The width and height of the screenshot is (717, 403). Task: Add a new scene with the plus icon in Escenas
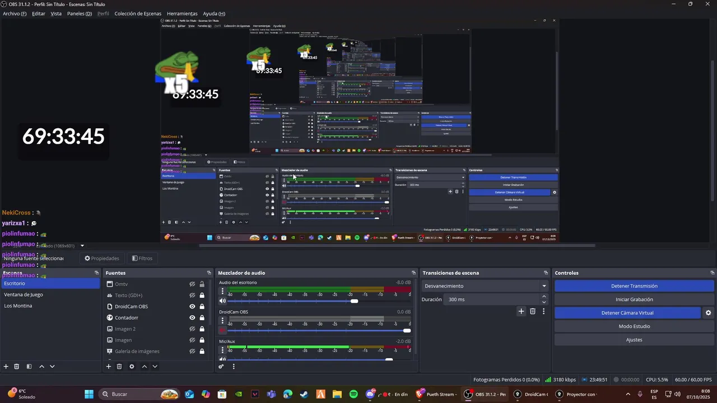(x=6, y=367)
